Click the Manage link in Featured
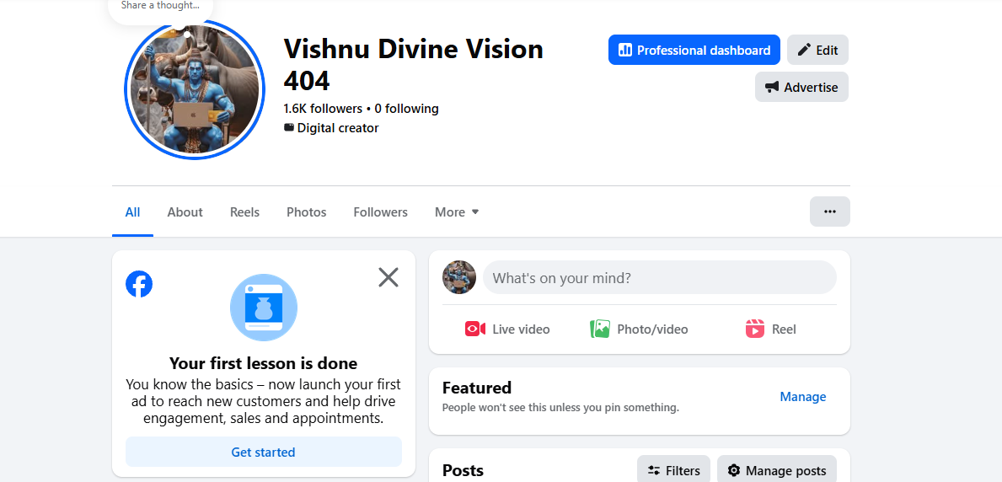This screenshot has height=482, width=1002. point(802,397)
